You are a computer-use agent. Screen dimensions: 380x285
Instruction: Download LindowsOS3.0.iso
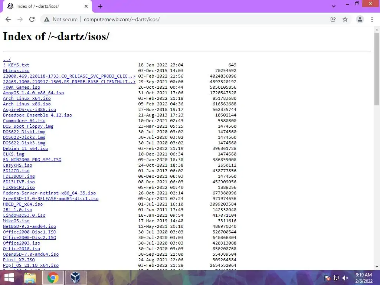(24, 216)
